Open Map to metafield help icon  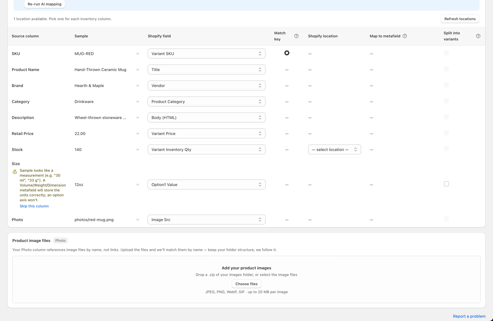405,36
